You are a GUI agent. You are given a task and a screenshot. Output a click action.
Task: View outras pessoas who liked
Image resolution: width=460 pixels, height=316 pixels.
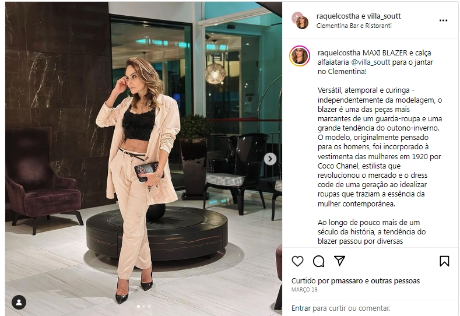coord(395,281)
